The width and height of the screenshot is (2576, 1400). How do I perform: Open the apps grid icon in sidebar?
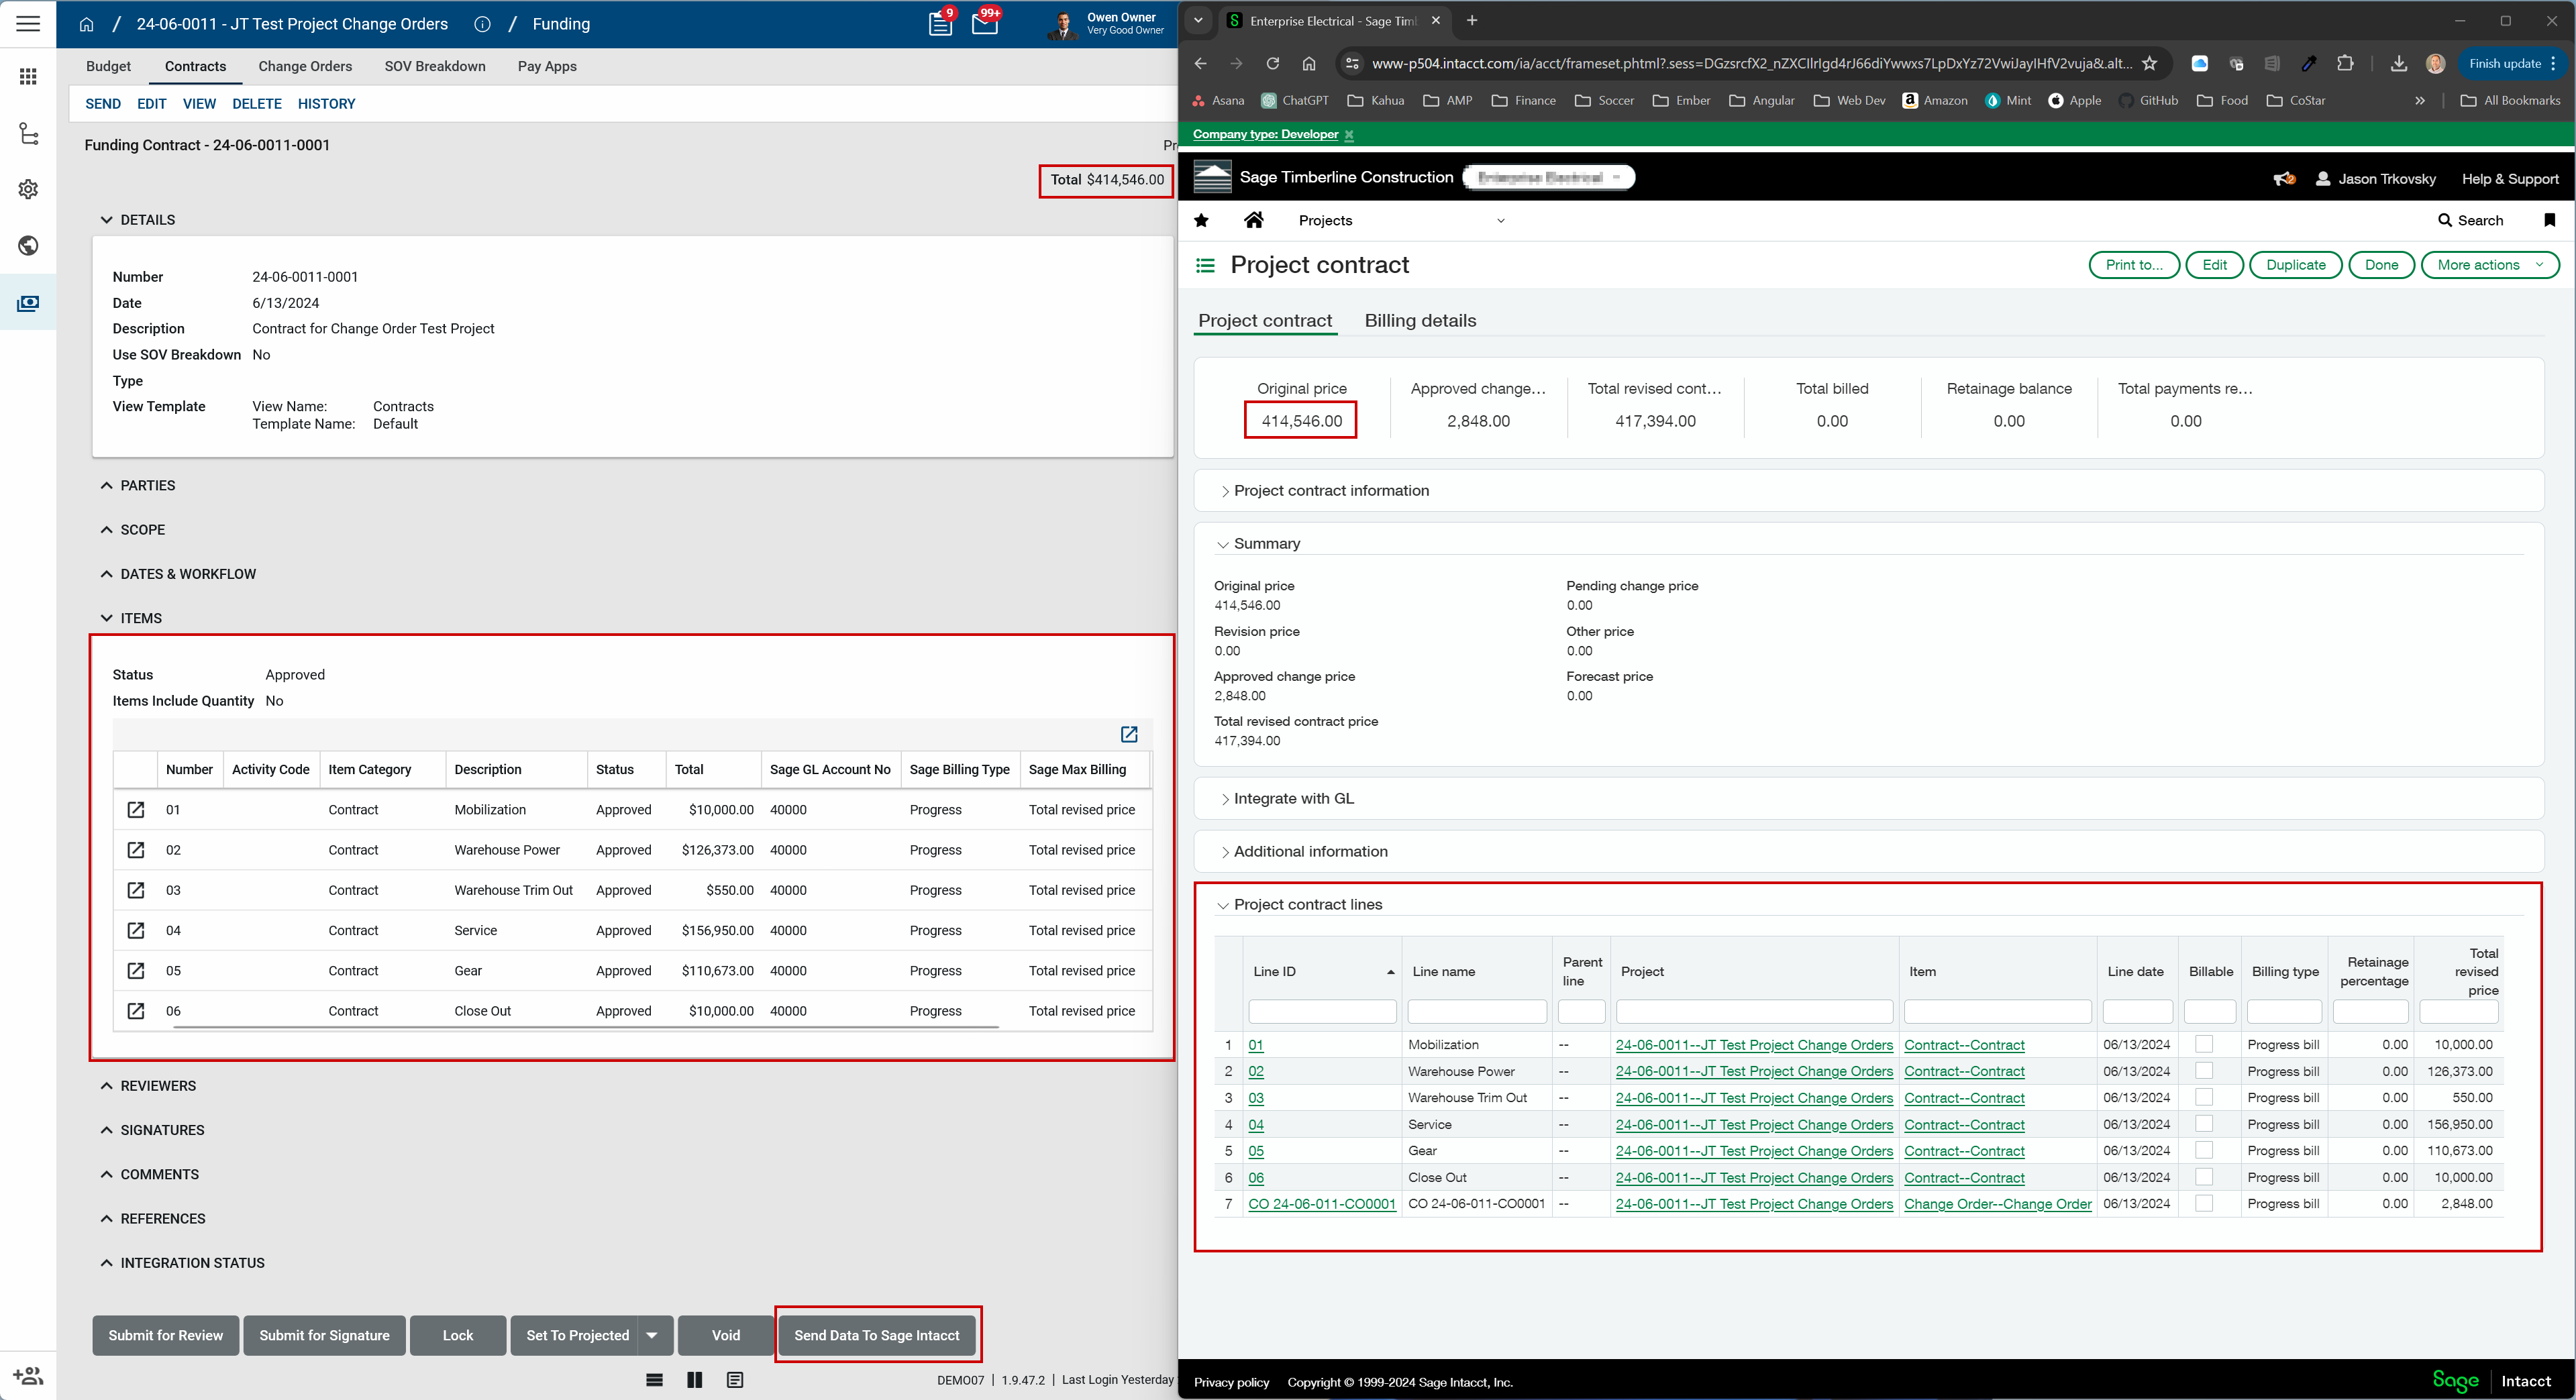pyautogui.click(x=28, y=77)
